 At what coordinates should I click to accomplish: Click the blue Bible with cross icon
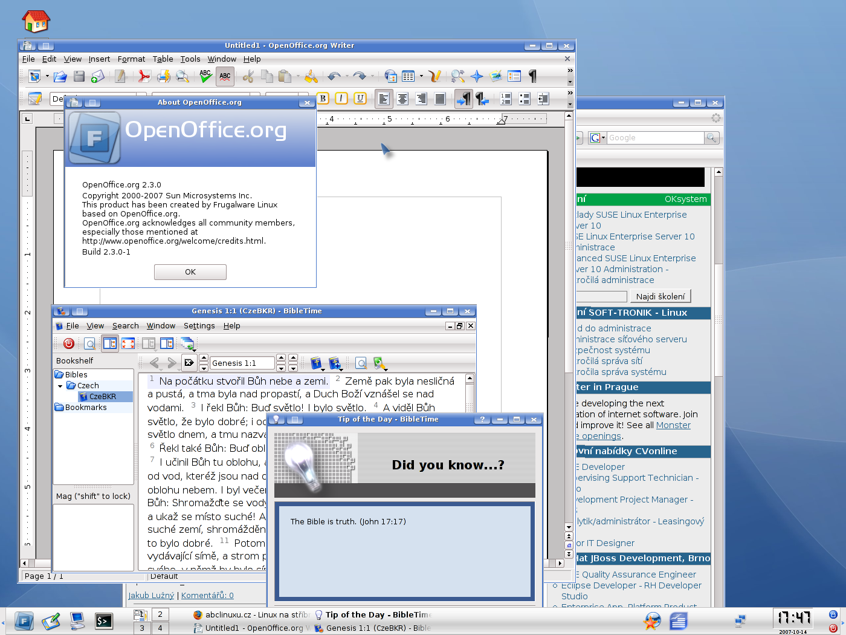tap(315, 363)
